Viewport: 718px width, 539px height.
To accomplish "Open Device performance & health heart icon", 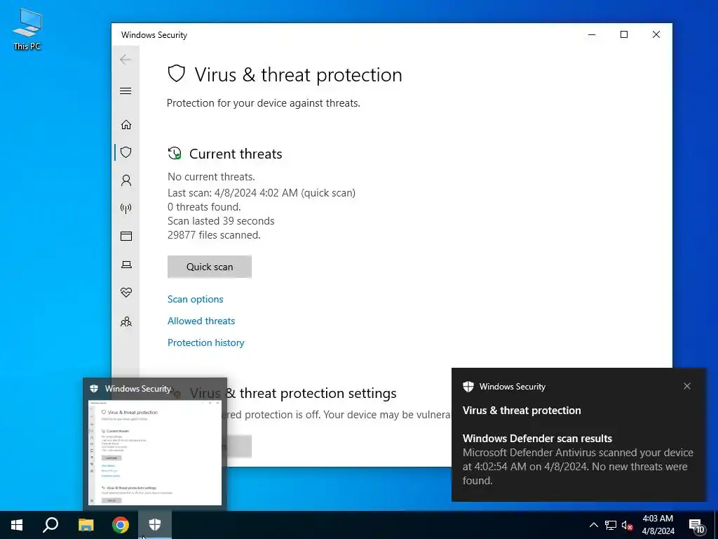I will [x=126, y=293].
